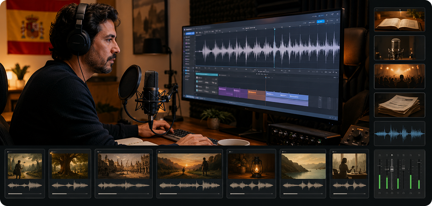The width and height of the screenshot is (432, 206).
Task: Click the icon below the rightmost mixer fader
Action: (419, 193)
